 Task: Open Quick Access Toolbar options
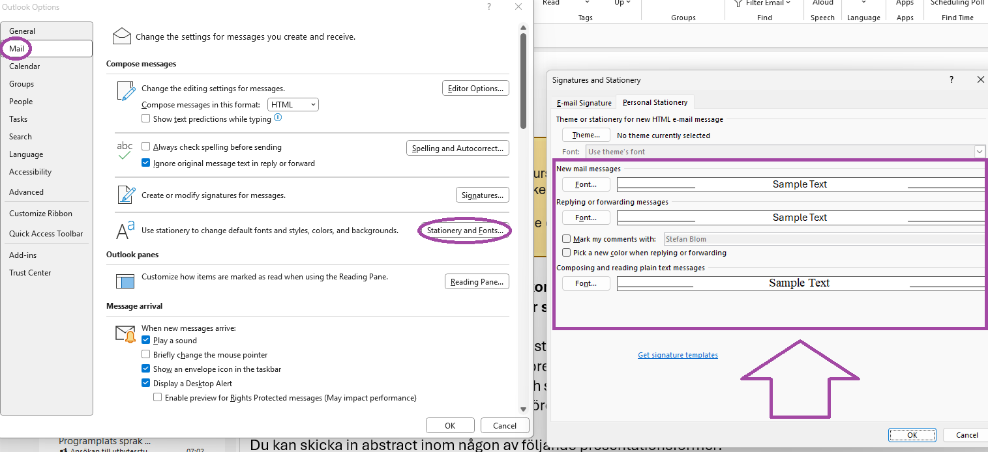(x=46, y=234)
